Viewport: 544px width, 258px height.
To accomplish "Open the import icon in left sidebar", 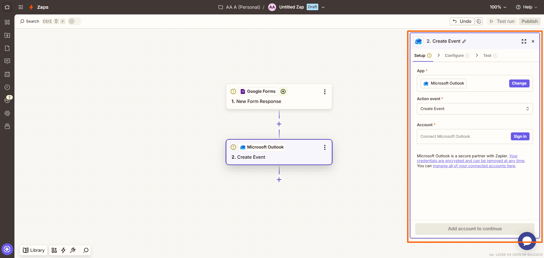I will click(x=7, y=35).
